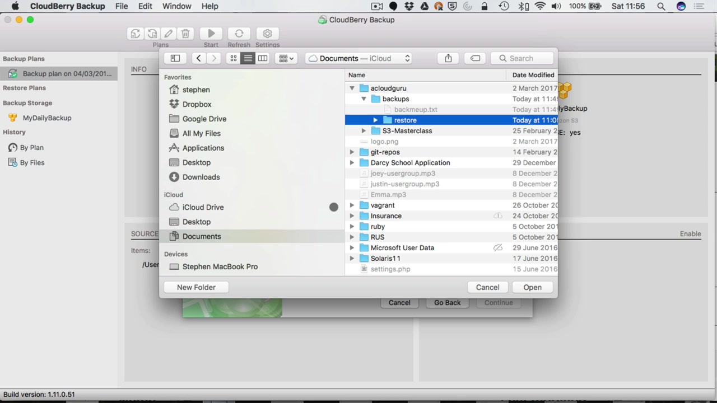
Task: Open the Documents — iCloud location dropdown
Action: pos(360,58)
